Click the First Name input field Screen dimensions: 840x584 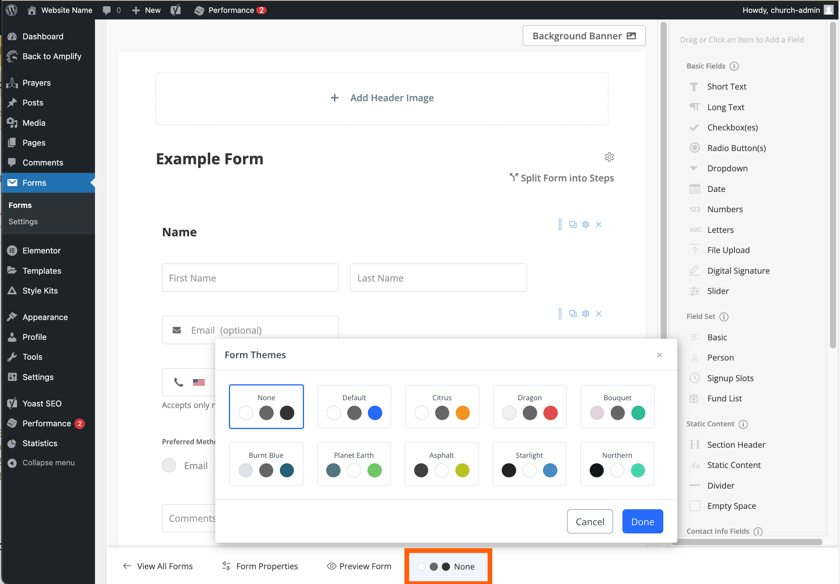[x=250, y=278]
